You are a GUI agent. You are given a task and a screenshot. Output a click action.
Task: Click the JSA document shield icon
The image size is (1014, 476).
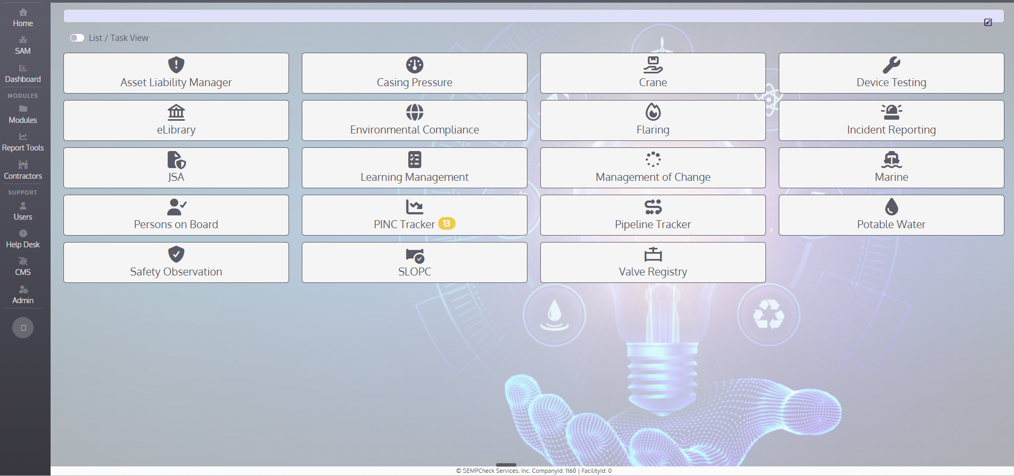pos(176,160)
